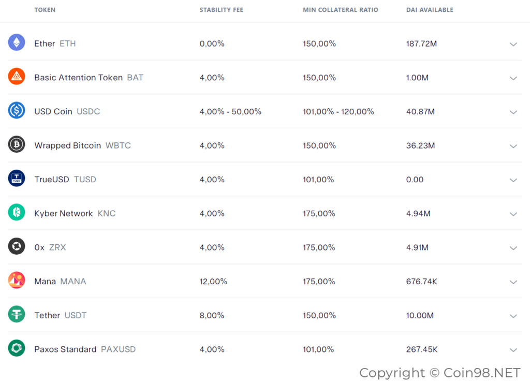The height and width of the screenshot is (382, 530).
Task: Click the Paxos Standard PAXUSD icon
Action: click(17, 348)
